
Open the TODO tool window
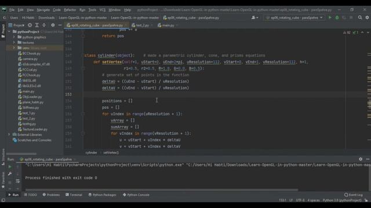click(30, 195)
